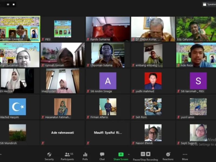Launch the Polls window
Screen dimensions: 216x162
(85, 156)
